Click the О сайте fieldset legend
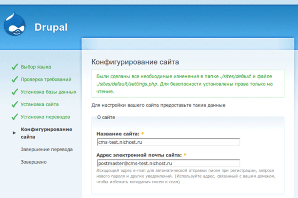The height and width of the screenshot is (198, 298). [106, 117]
